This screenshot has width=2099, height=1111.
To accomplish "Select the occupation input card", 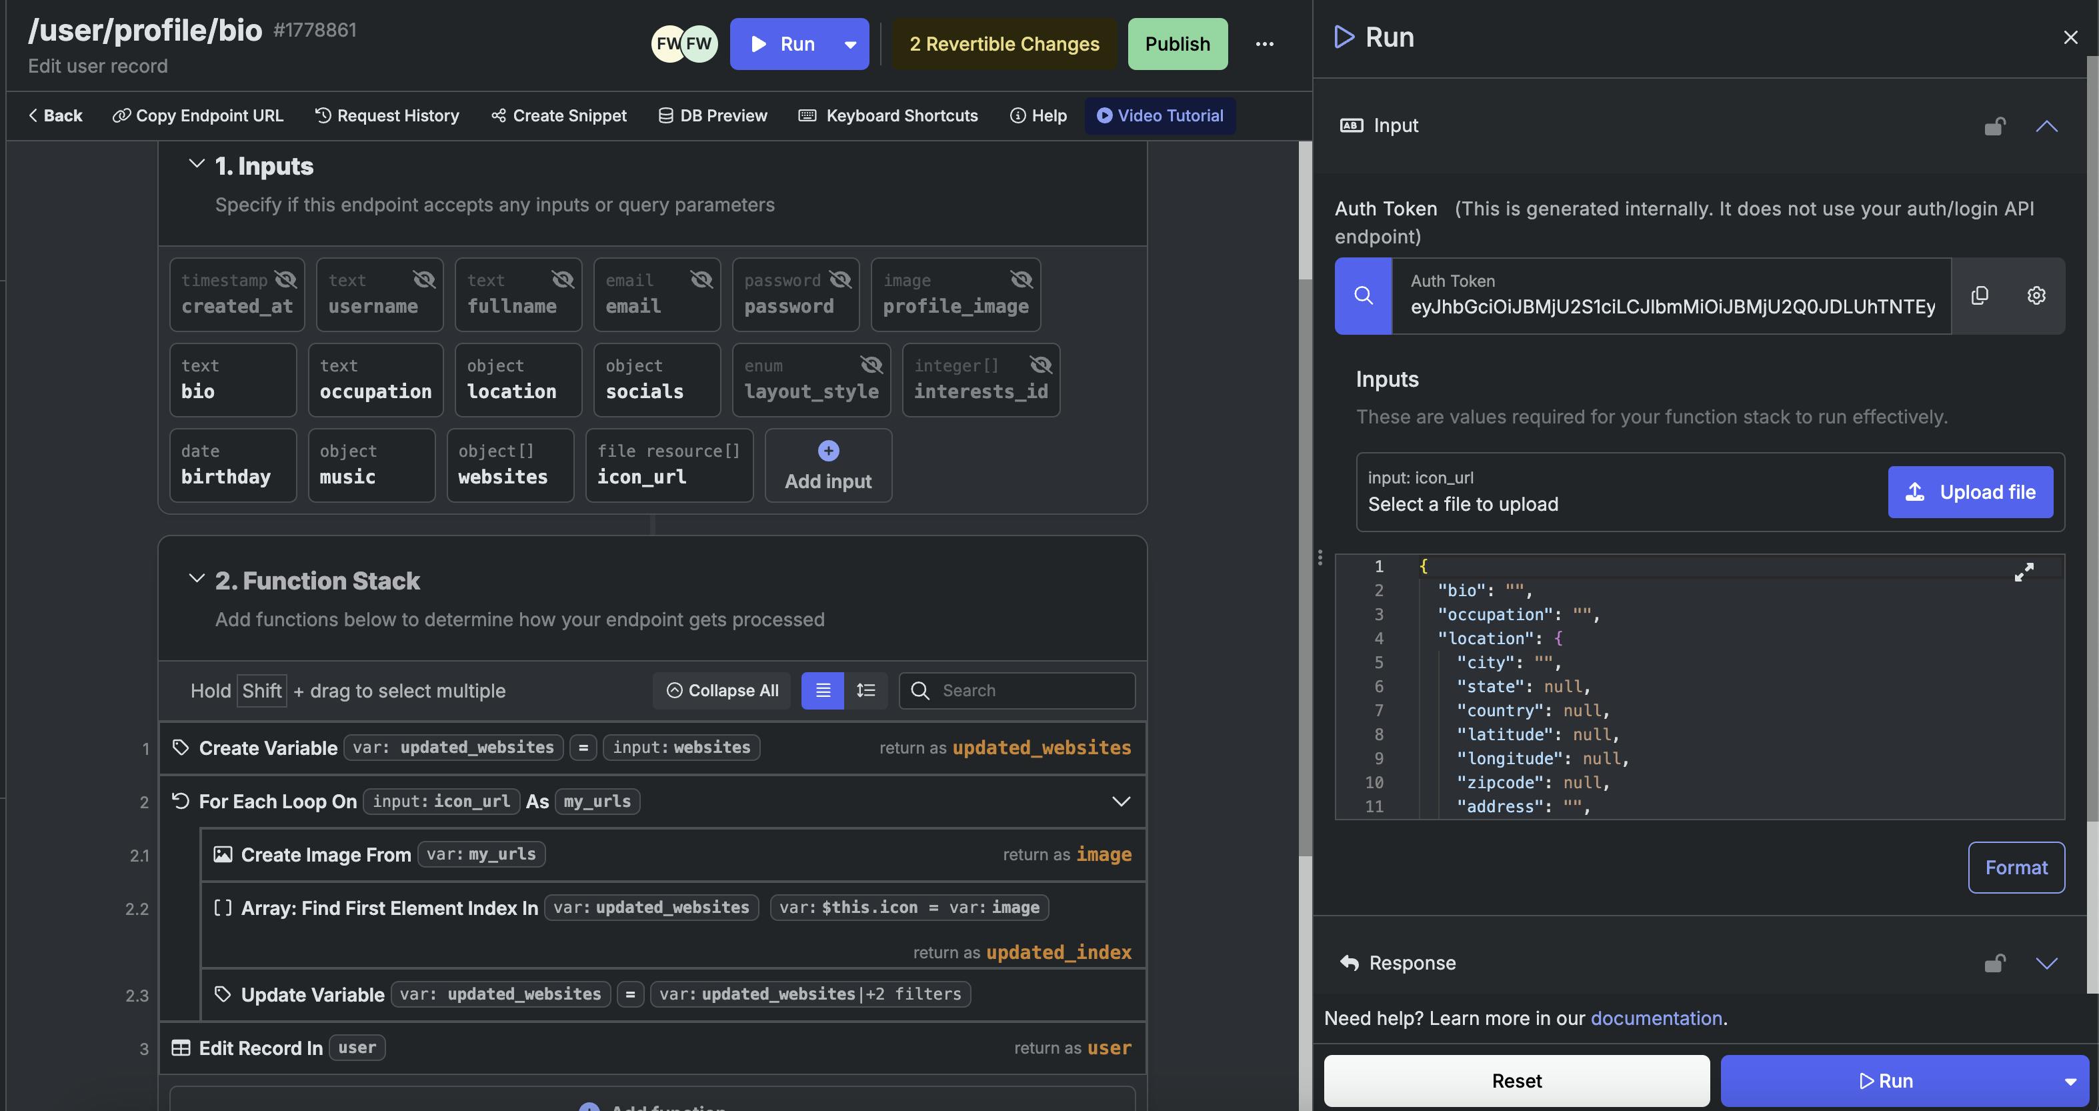I will pos(375,380).
